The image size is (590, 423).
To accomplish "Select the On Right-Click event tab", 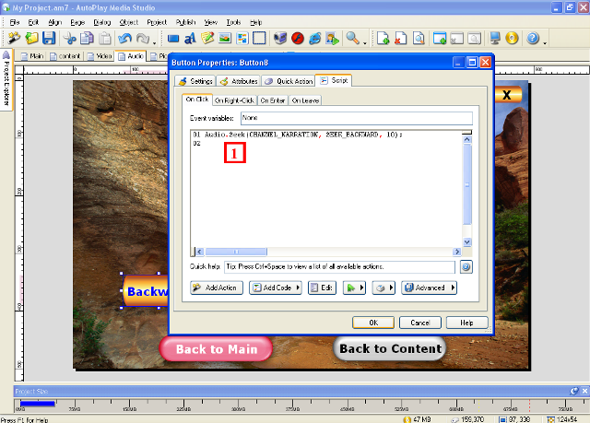I will click(x=234, y=100).
